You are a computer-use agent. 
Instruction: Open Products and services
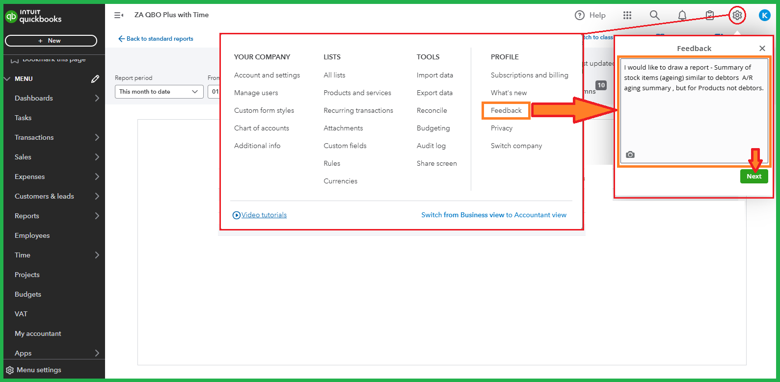click(357, 93)
